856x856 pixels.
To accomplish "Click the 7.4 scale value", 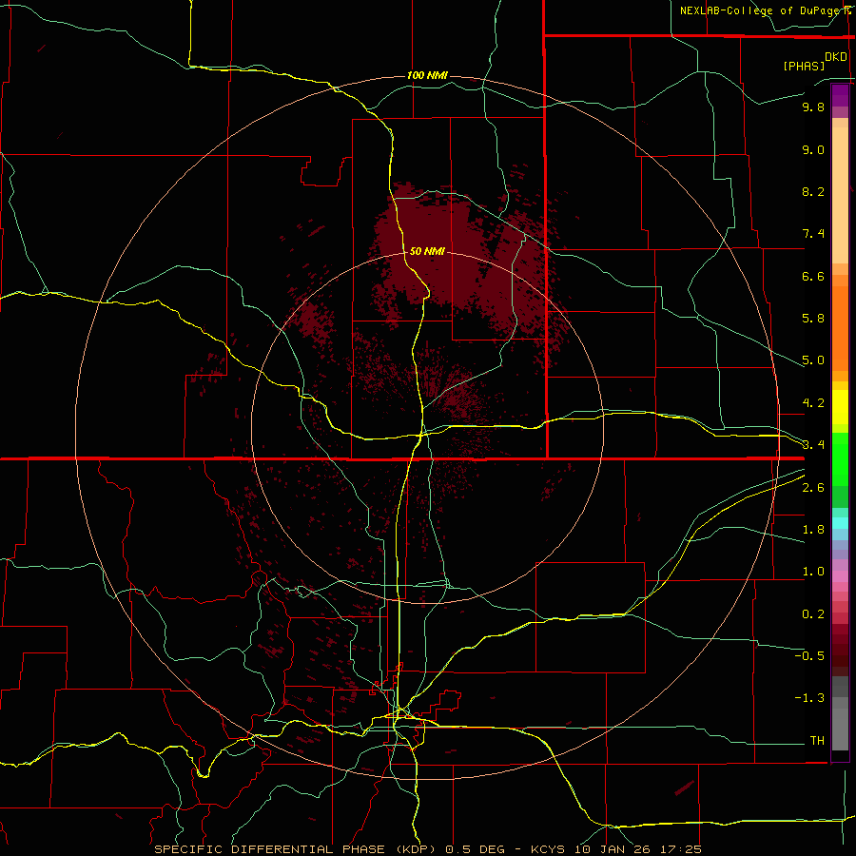I will point(813,234).
